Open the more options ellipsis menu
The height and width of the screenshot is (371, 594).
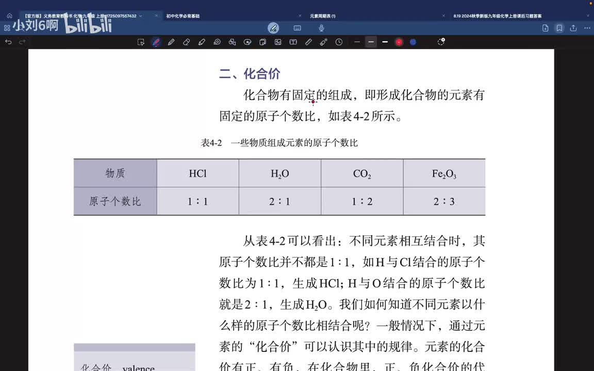tap(587, 28)
